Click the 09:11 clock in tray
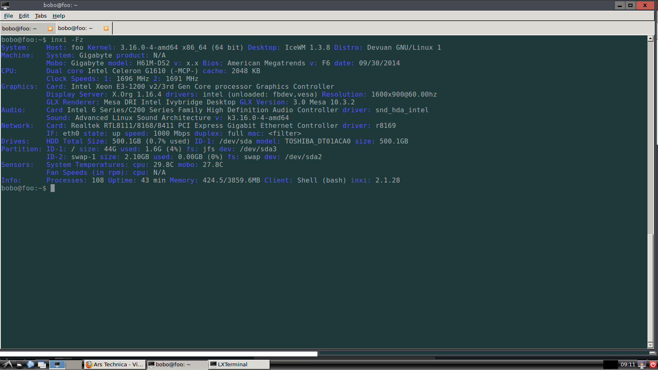The image size is (658, 370). 628,364
